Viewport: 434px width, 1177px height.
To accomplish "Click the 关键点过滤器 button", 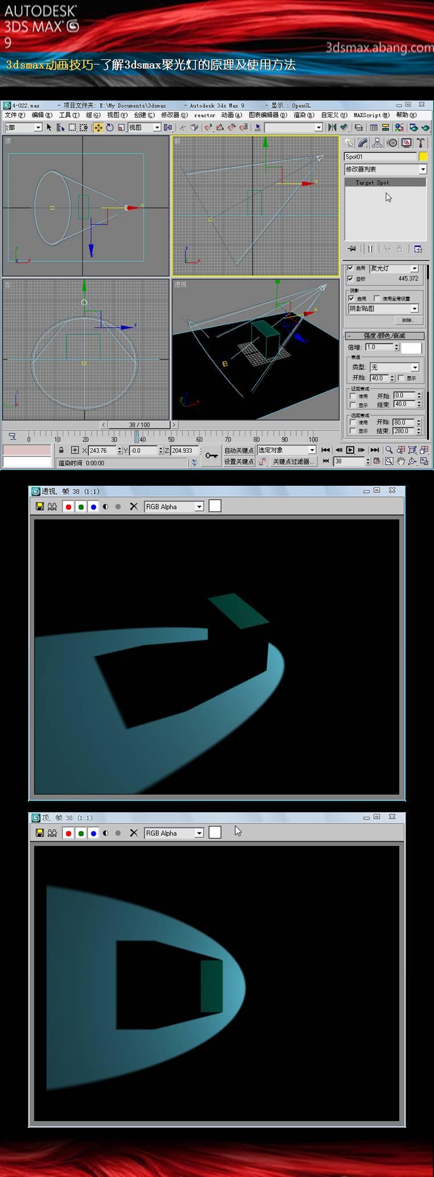I will click(293, 462).
